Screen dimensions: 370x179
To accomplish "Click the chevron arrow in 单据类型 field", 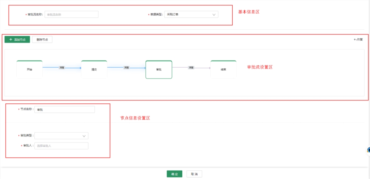I will [214, 14].
